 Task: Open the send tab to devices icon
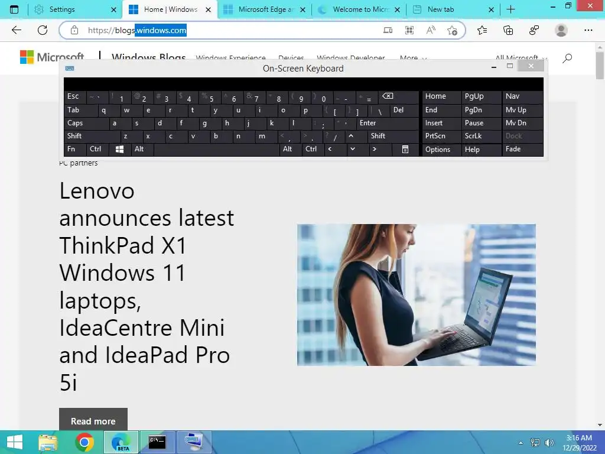tap(388, 30)
